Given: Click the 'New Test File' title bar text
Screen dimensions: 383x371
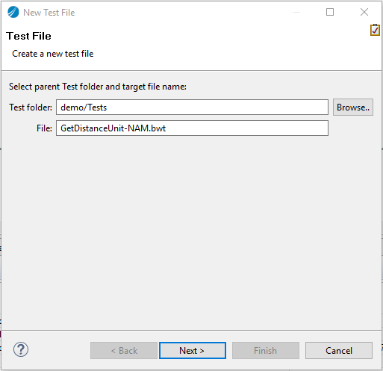Looking at the screenshot, I should coord(49,13).
